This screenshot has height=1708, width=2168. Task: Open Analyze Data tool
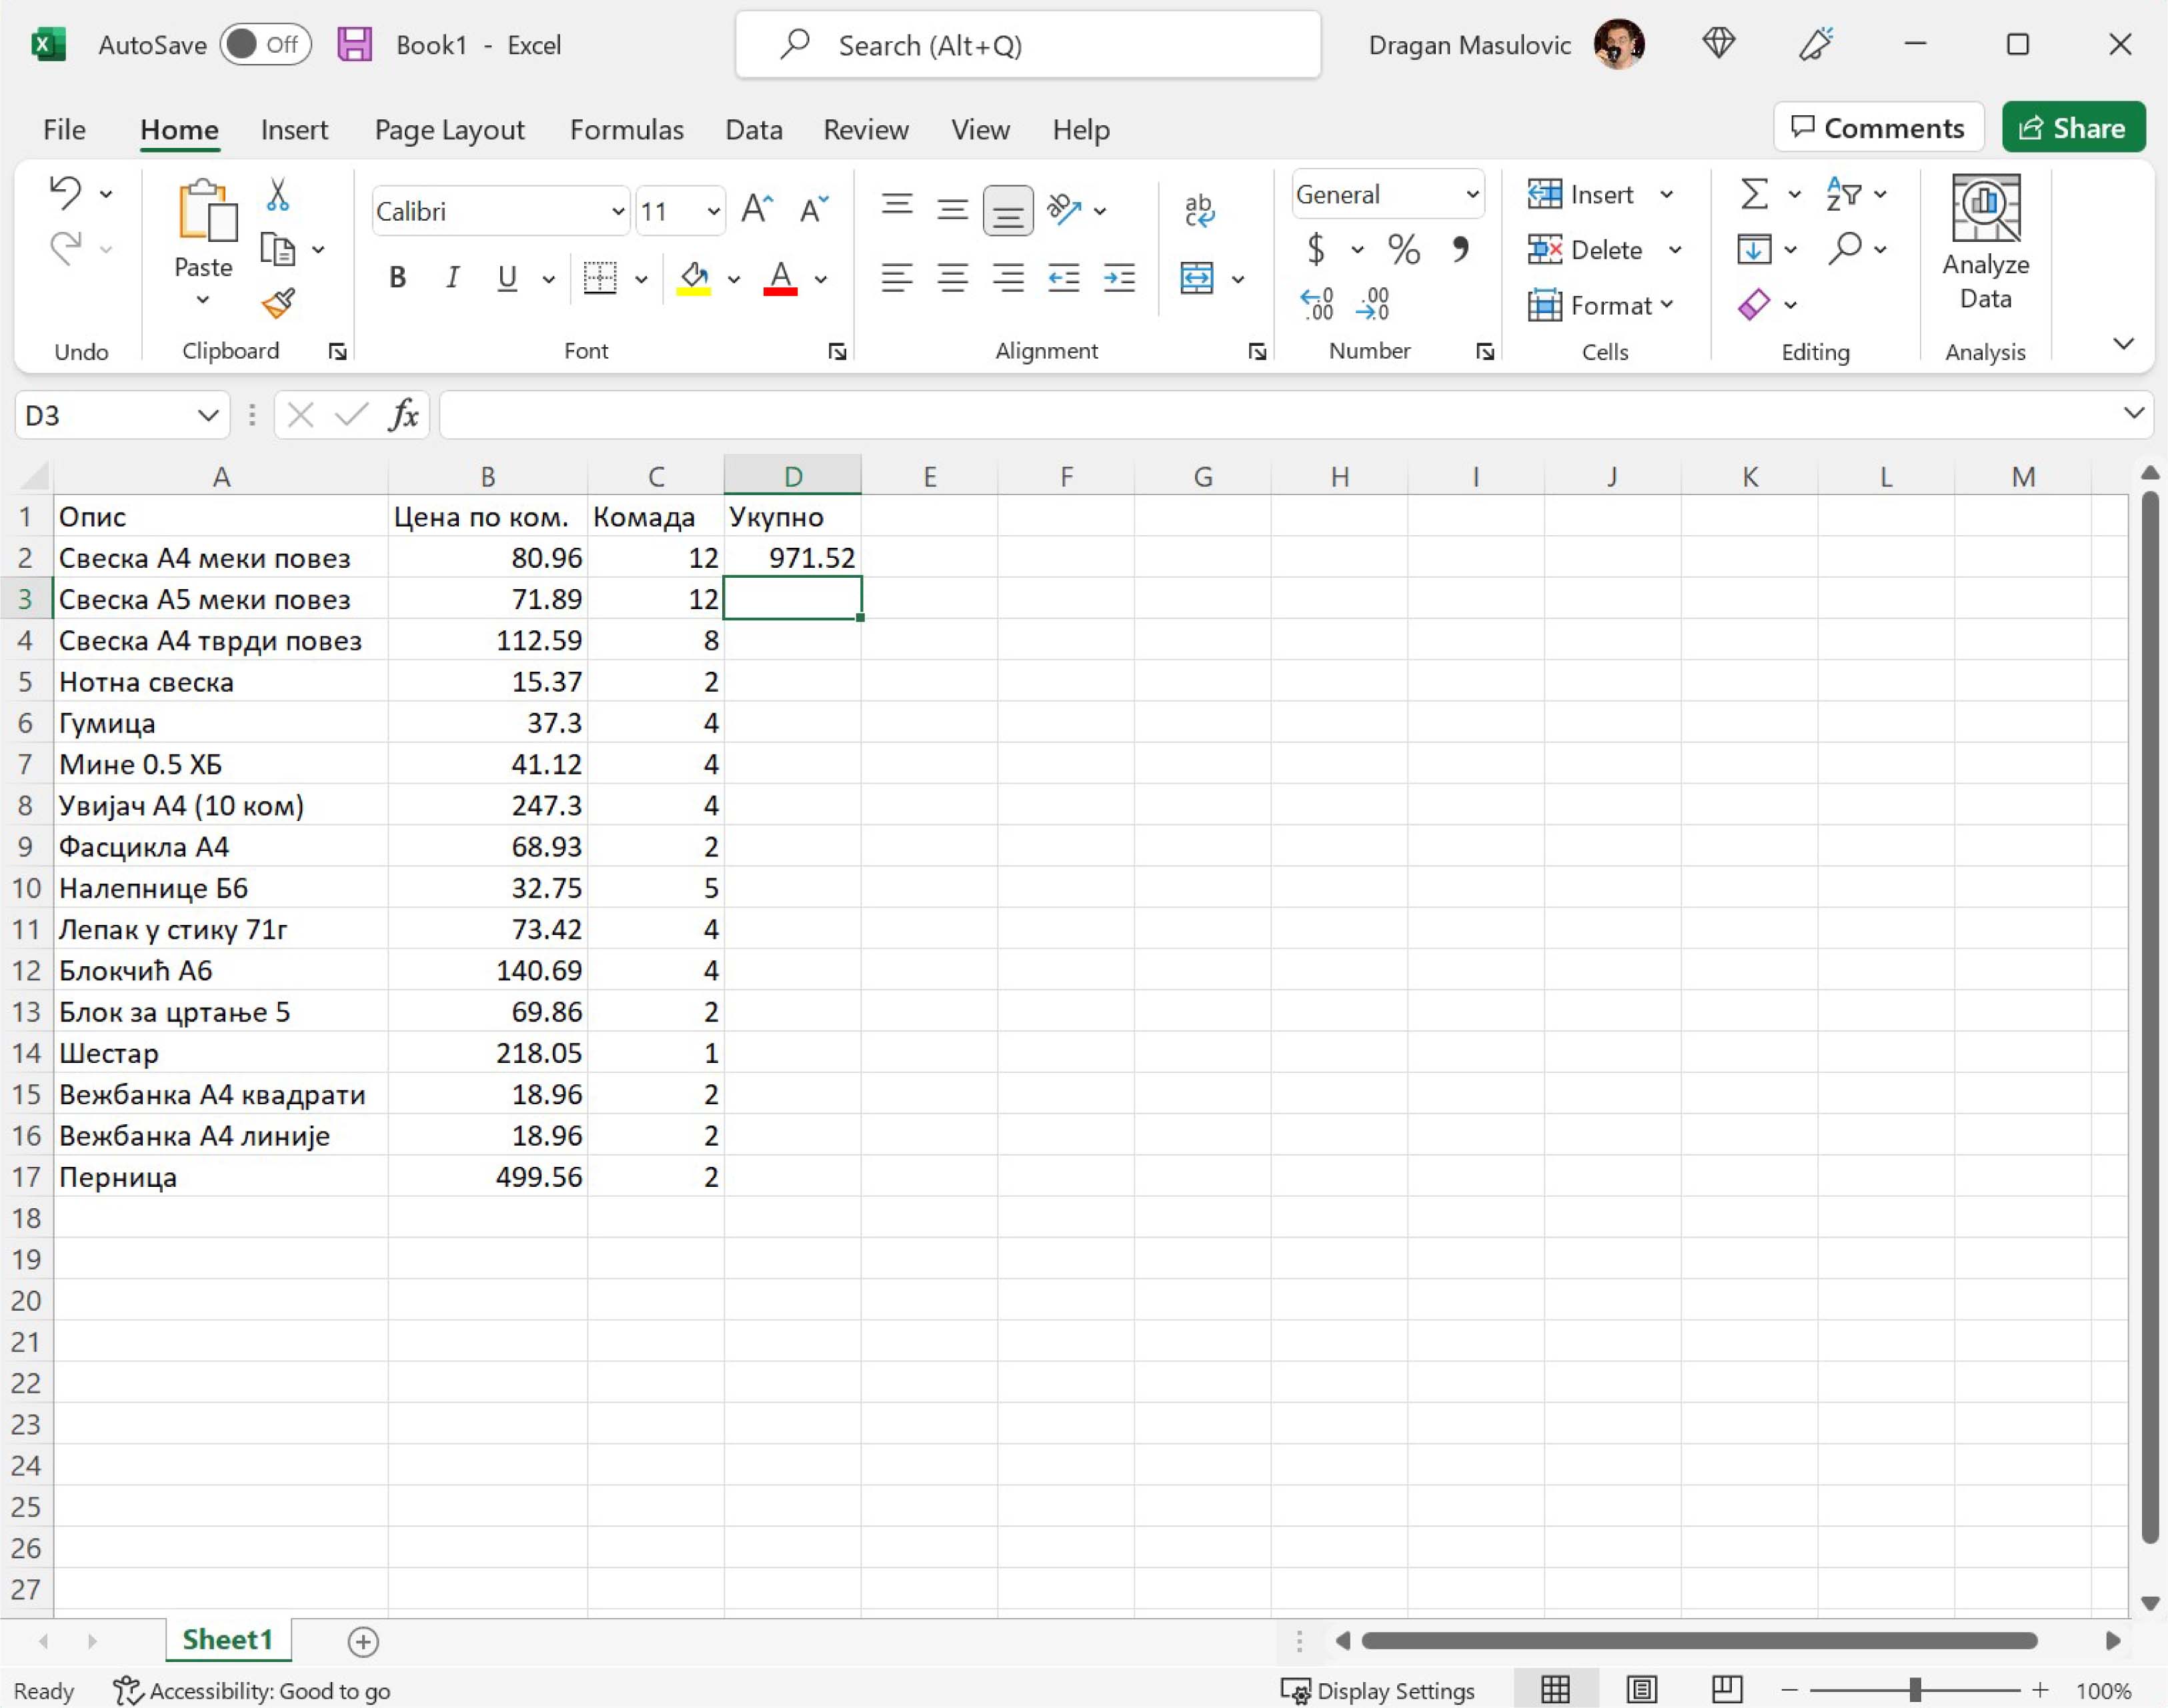[1985, 242]
